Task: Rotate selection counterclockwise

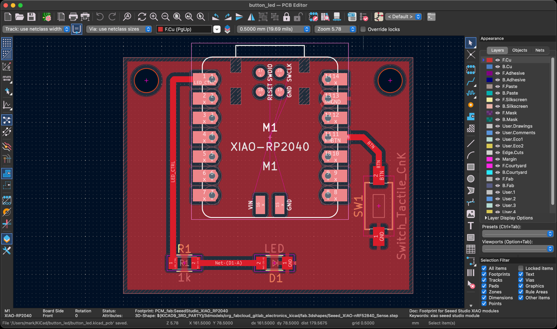Action: click(x=216, y=17)
